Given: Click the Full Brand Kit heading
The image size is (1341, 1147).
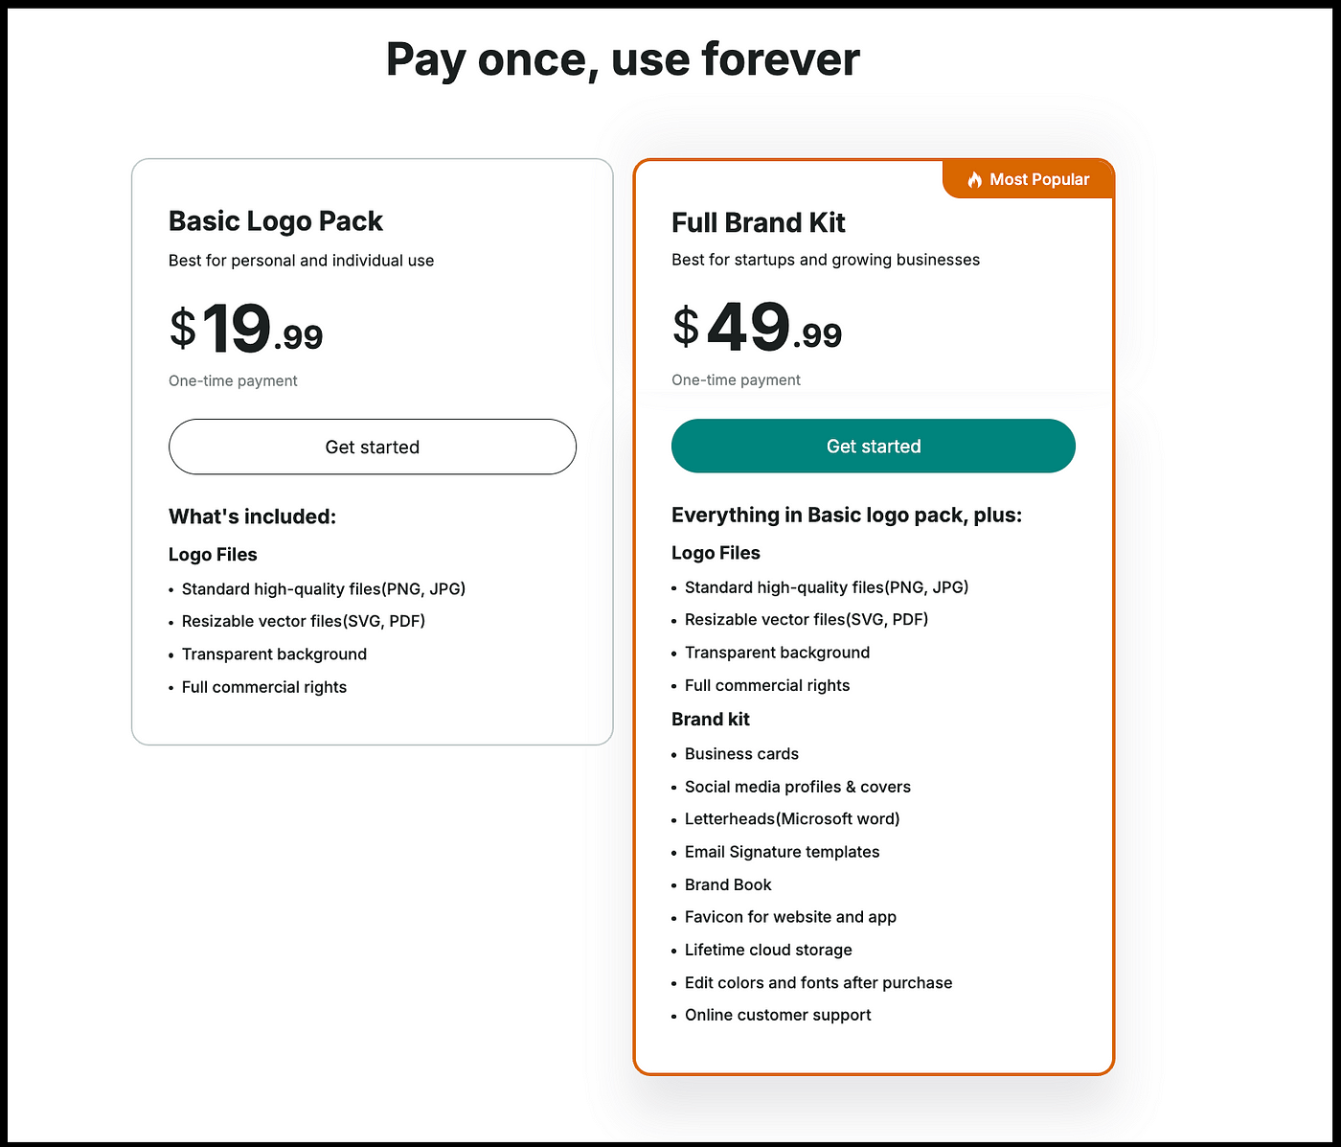Looking at the screenshot, I should point(759,222).
